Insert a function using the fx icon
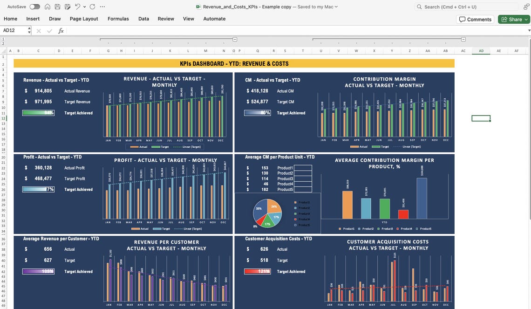The image size is (531, 309). [60, 30]
